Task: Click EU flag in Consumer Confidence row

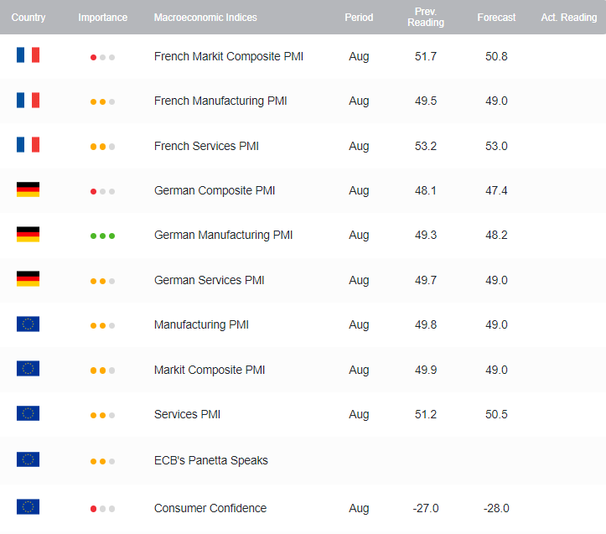Action: click(28, 507)
